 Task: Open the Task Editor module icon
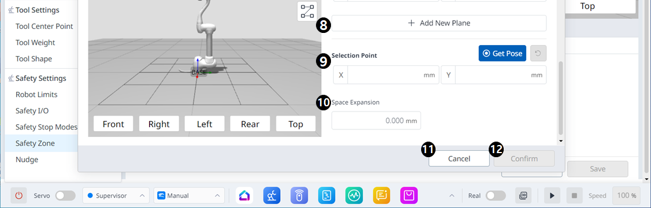pyautogui.click(x=327, y=195)
